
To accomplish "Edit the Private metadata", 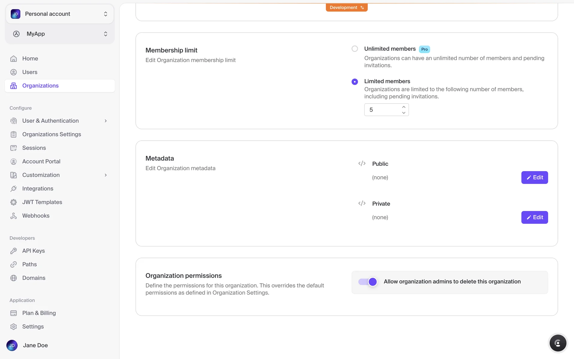I will pyautogui.click(x=534, y=217).
